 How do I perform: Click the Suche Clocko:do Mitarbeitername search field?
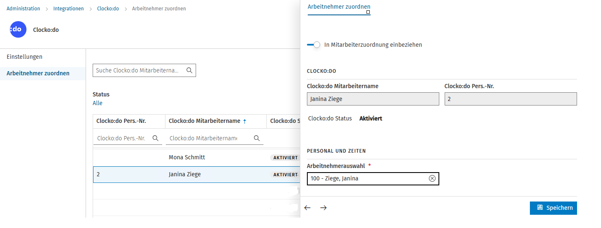click(x=144, y=70)
